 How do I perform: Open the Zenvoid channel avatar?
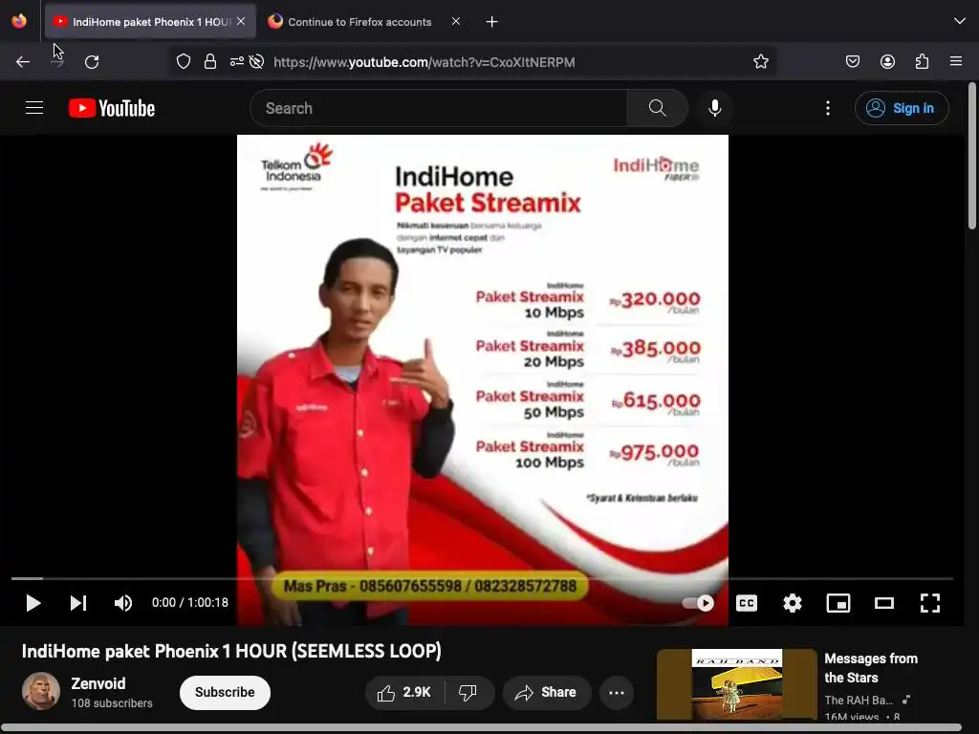coord(41,692)
